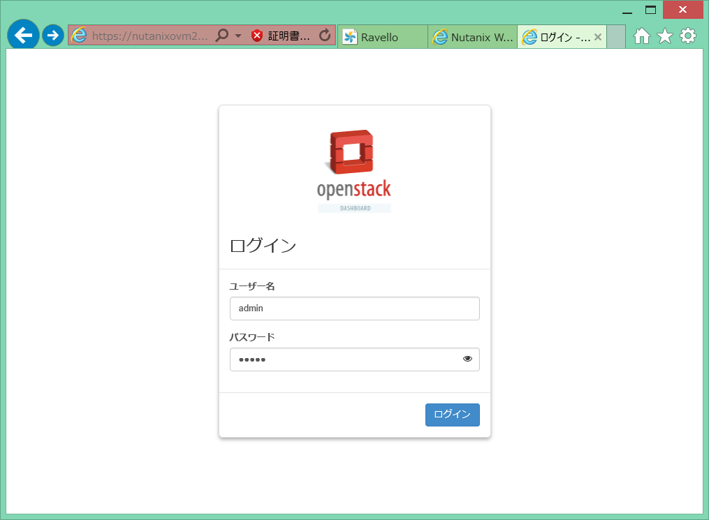The height and width of the screenshot is (520, 709).
Task: Click the DASHBOARD caption under the logo
Action: click(x=355, y=208)
